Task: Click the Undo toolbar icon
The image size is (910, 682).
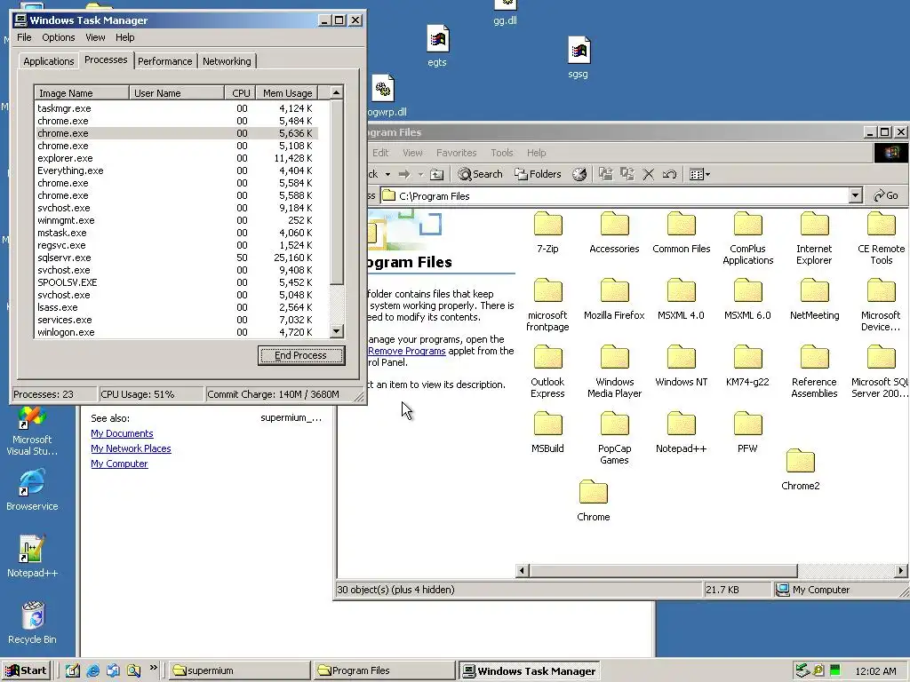Action: click(669, 174)
